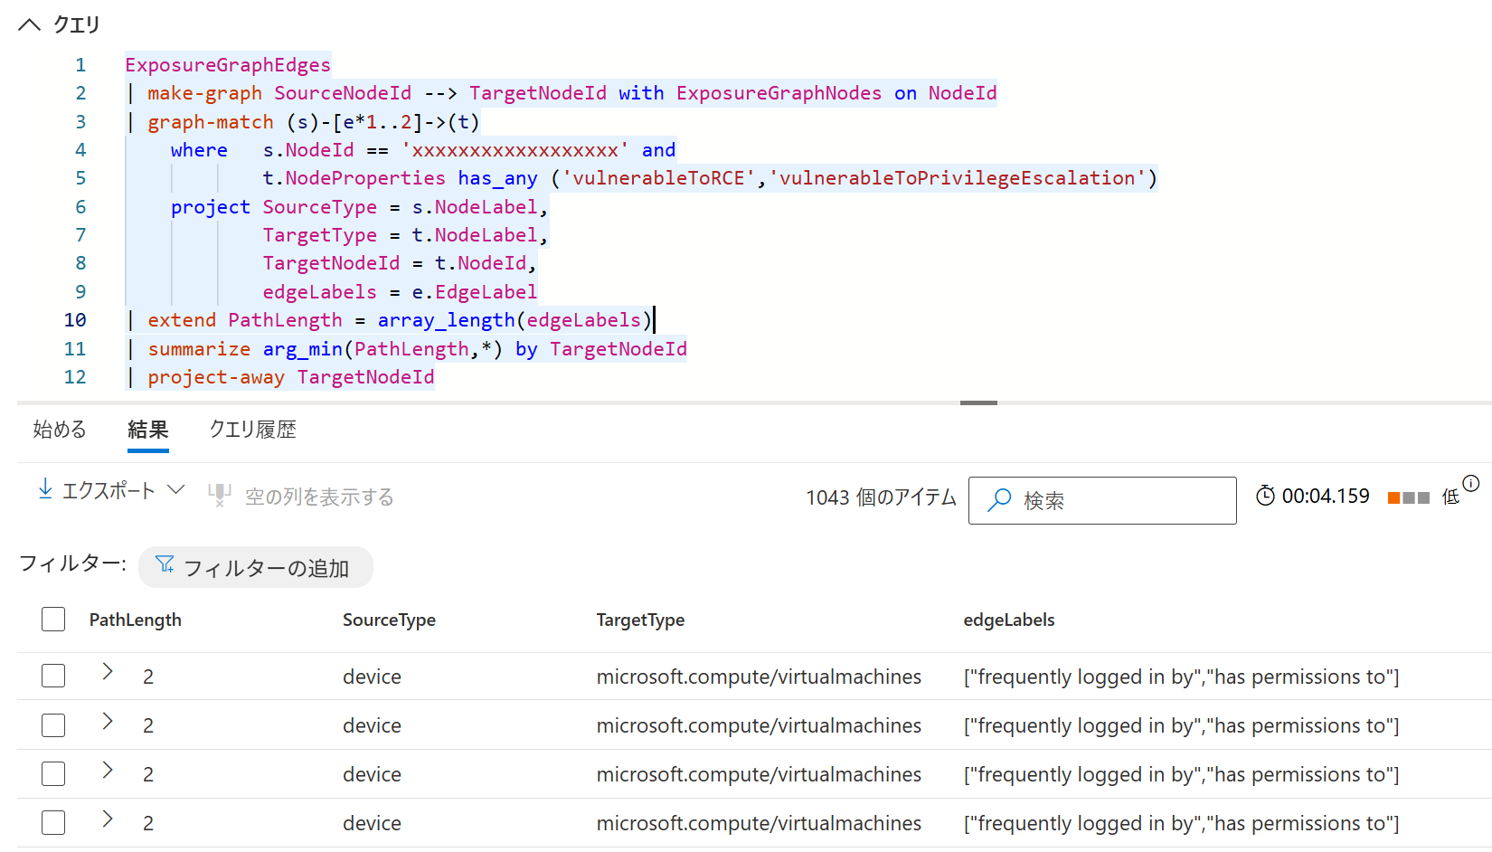Check the last result row checkbox
Viewport: 1492px width, 852px height.
[x=53, y=822]
